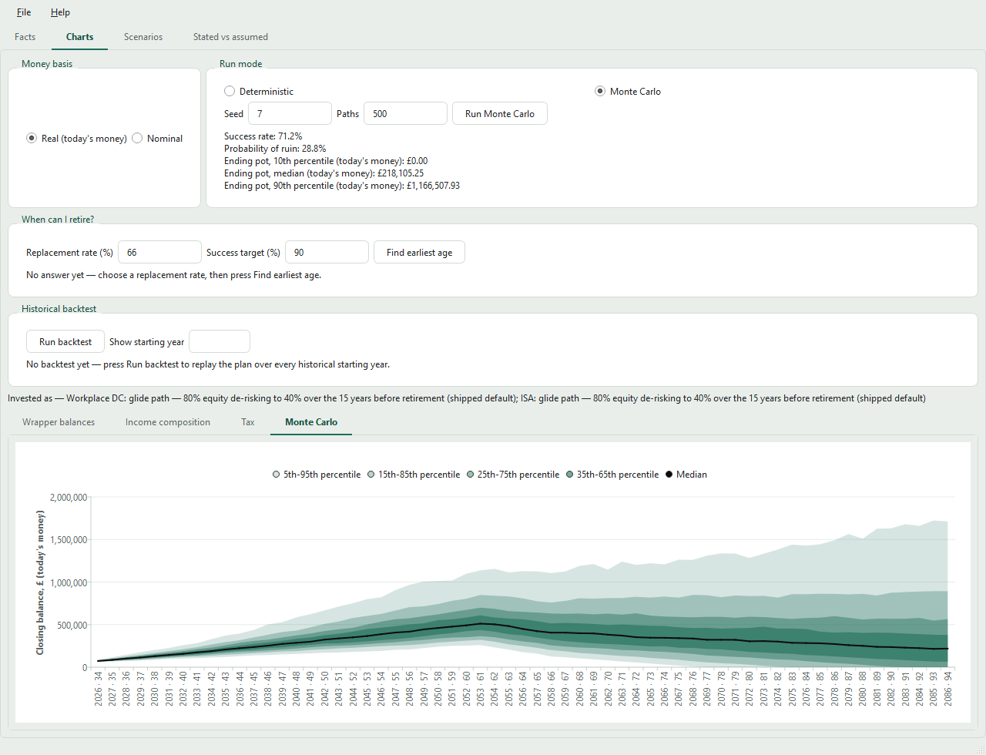Open the Help menu
The height and width of the screenshot is (755, 986).
coord(60,12)
